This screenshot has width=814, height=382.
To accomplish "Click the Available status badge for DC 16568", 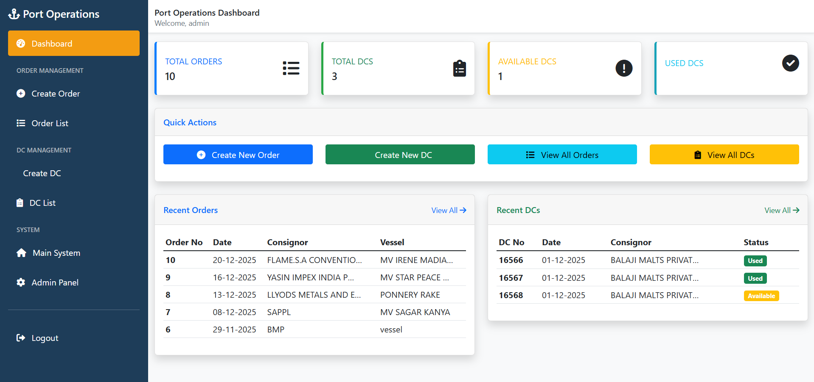I will tap(761, 296).
